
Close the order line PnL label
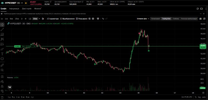coord(35,46)
